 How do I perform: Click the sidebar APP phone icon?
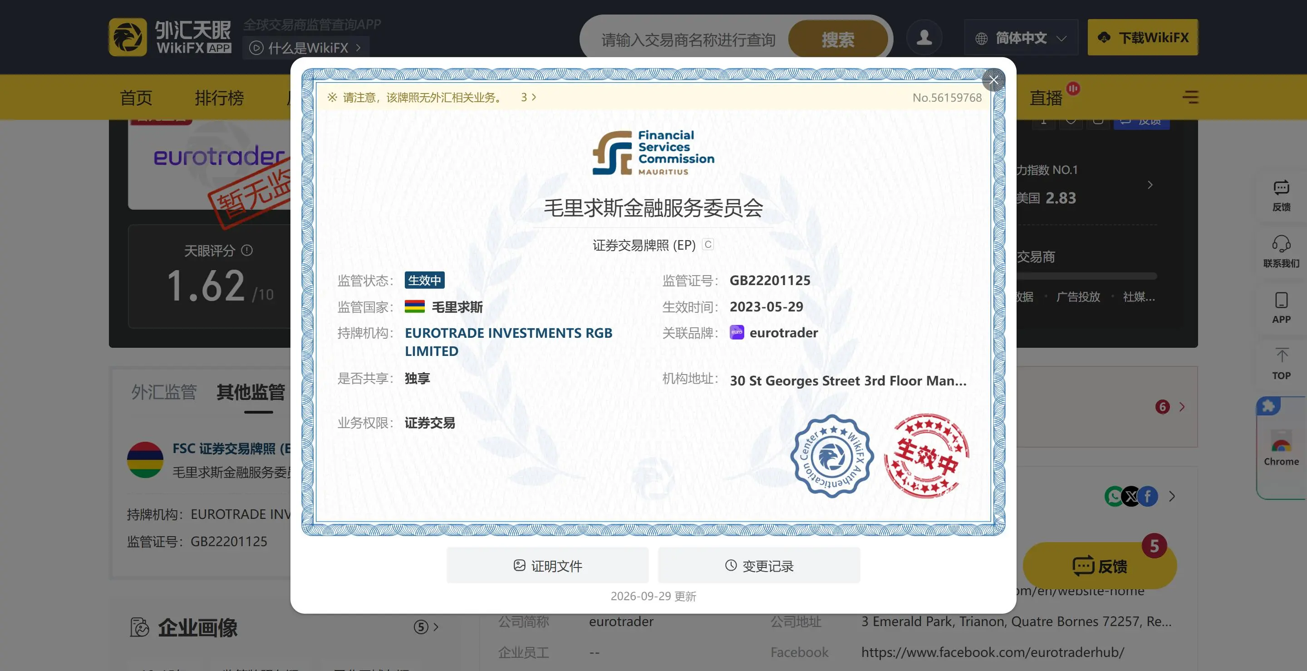pos(1281,300)
